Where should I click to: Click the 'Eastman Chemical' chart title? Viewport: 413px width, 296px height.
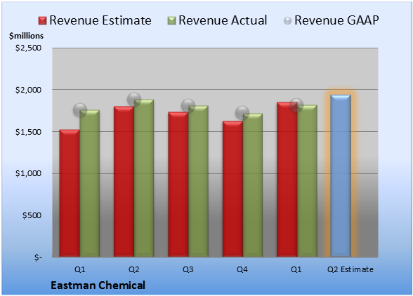[98, 285]
